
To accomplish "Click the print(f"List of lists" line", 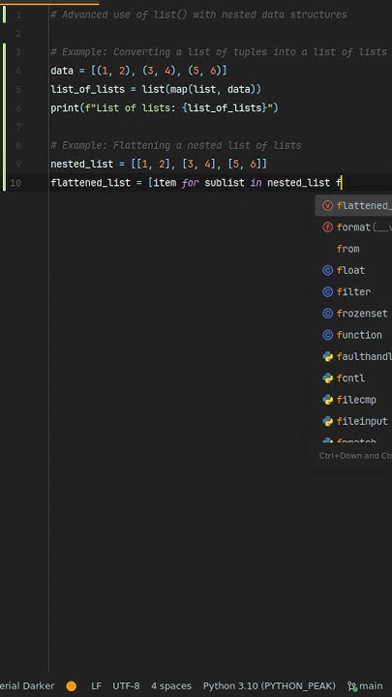I will (x=164, y=108).
